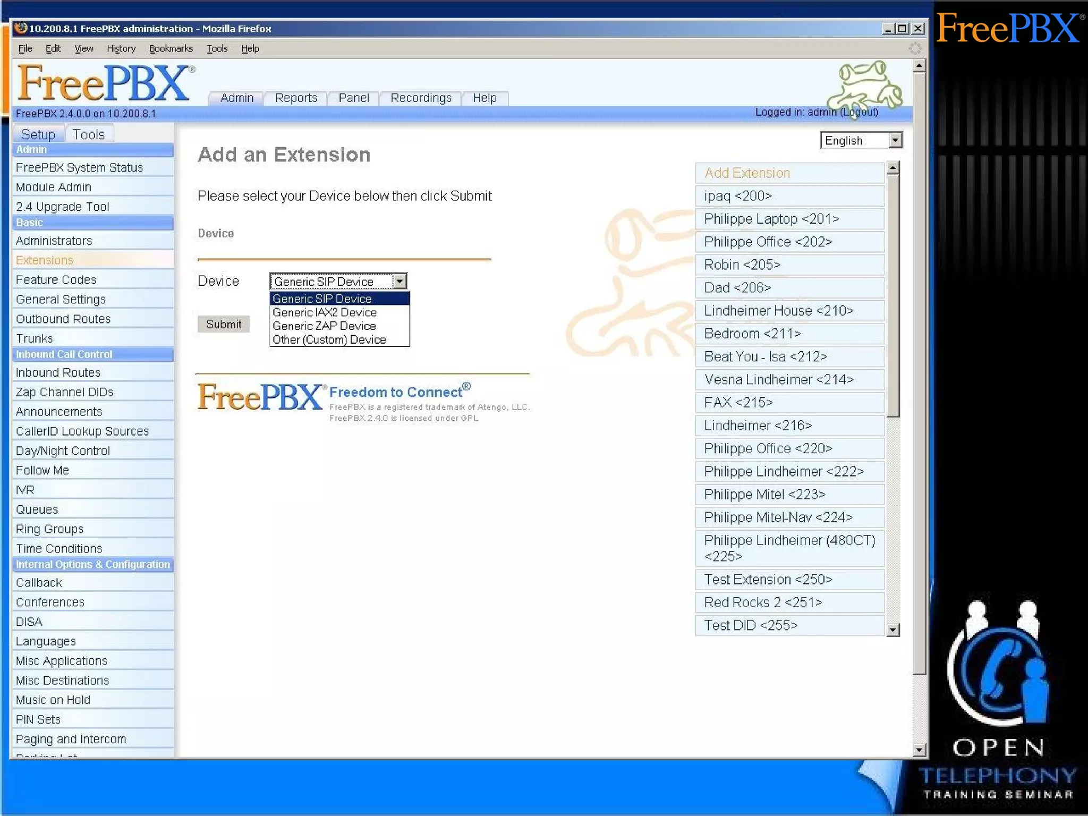1088x816 pixels.
Task: Switch to the Reports tab
Action: click(x=295, y=98)
